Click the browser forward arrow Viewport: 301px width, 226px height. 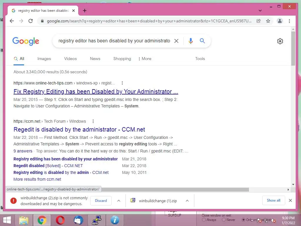tap(21, 21)
